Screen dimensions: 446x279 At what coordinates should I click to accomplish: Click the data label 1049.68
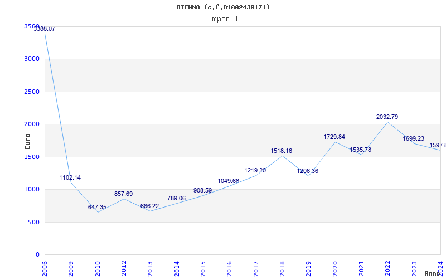coord(229,181)
